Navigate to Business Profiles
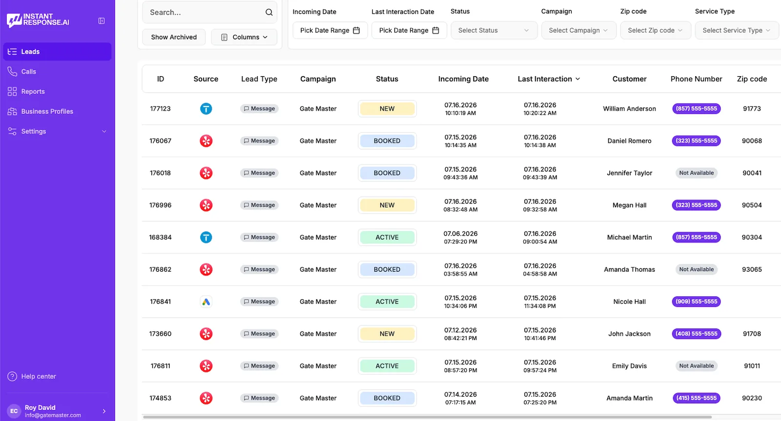Viewport: 781px width, 421px height. 57,112
